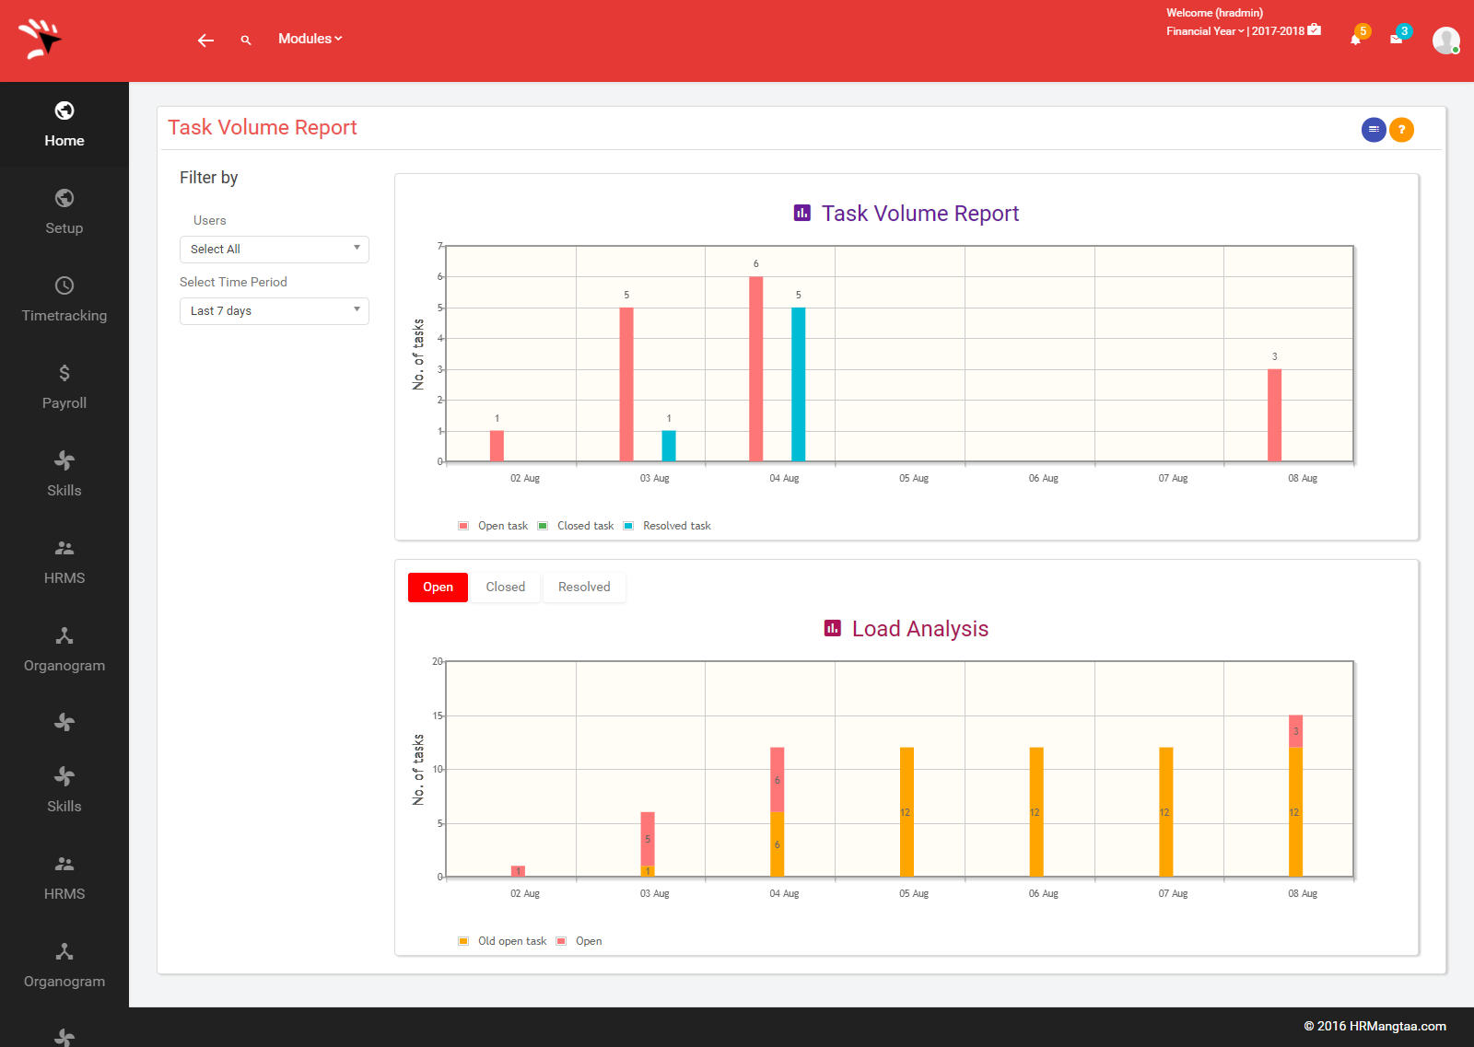Open the lower Skills sidebar item
The width and height of the screenshot is (1474, 1047).
pyautogui.click(x=64, y=790)
